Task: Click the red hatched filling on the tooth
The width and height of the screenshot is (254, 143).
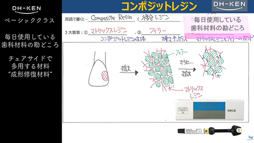Action: point(105,76)
